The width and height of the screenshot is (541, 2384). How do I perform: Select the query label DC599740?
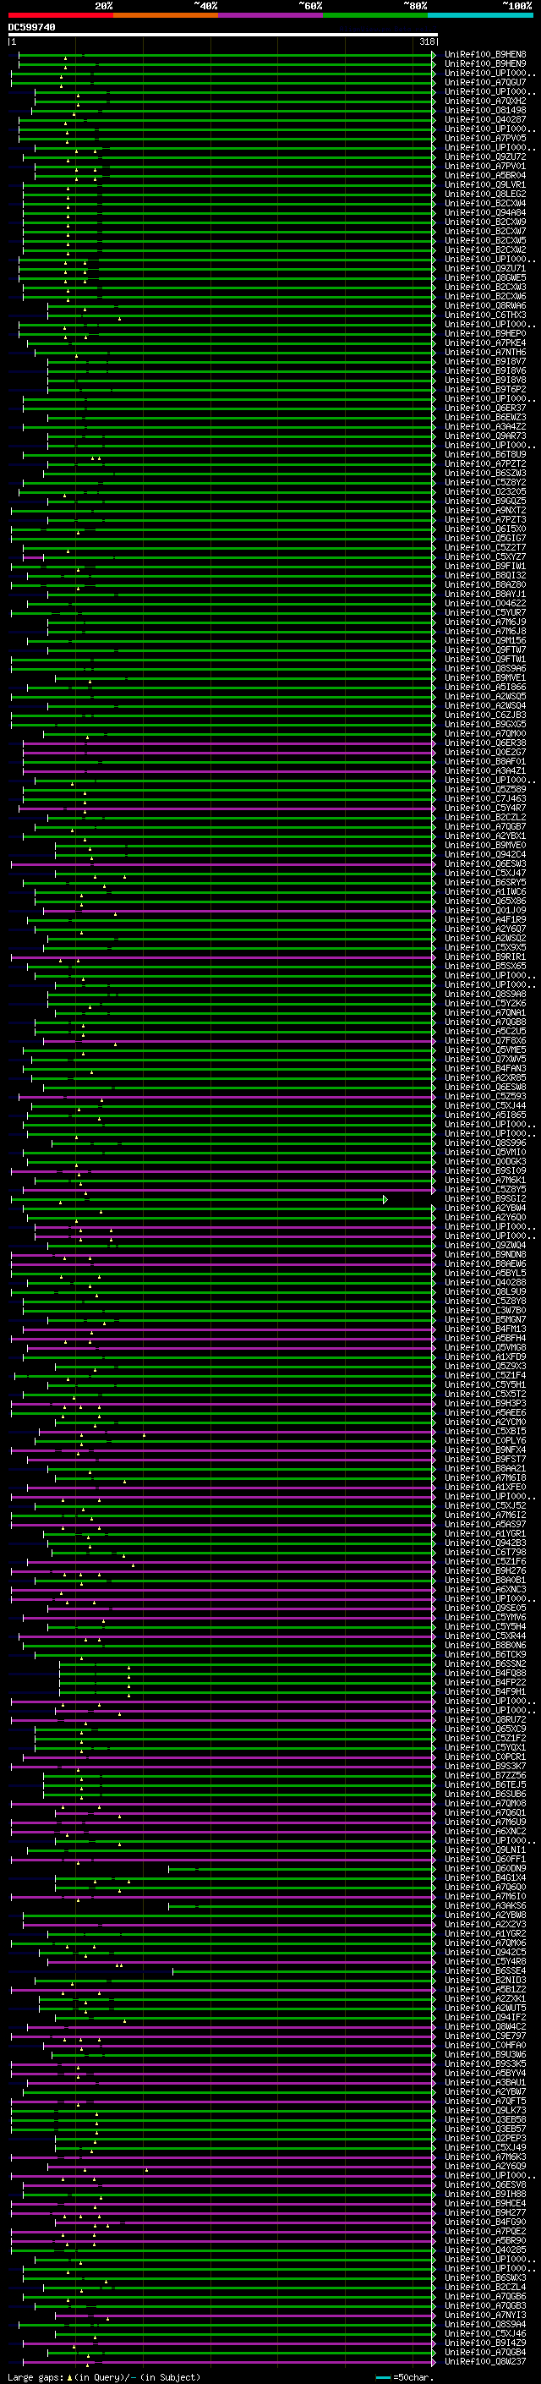tap(31, 28)
